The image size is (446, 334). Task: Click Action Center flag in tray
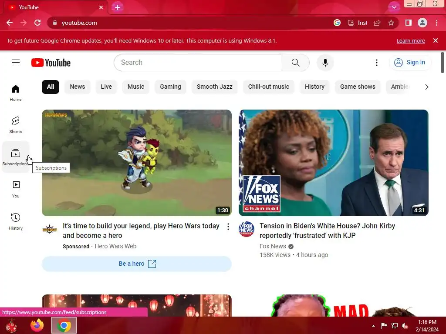pos(384,325)
